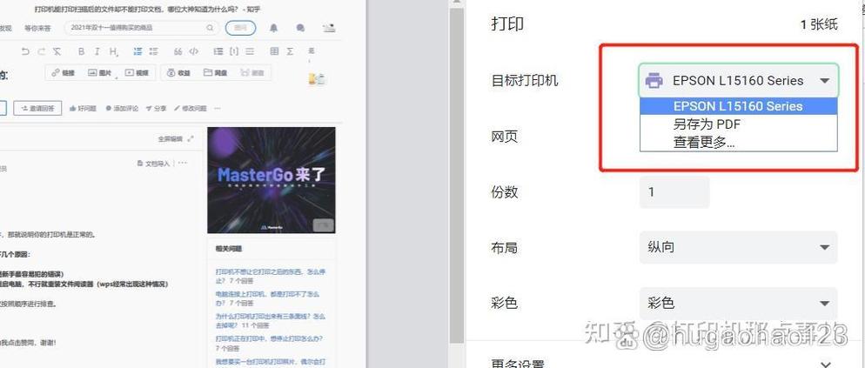Click the copies number field
865x368 pixels.
674,192
